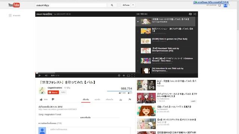Click the all comments (719) heading
The height and width of the screenshot is (134, 239).
(50, 123)
